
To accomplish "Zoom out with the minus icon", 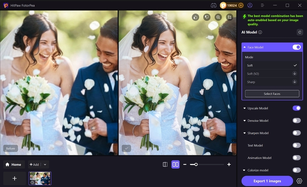I will [185, 164].
